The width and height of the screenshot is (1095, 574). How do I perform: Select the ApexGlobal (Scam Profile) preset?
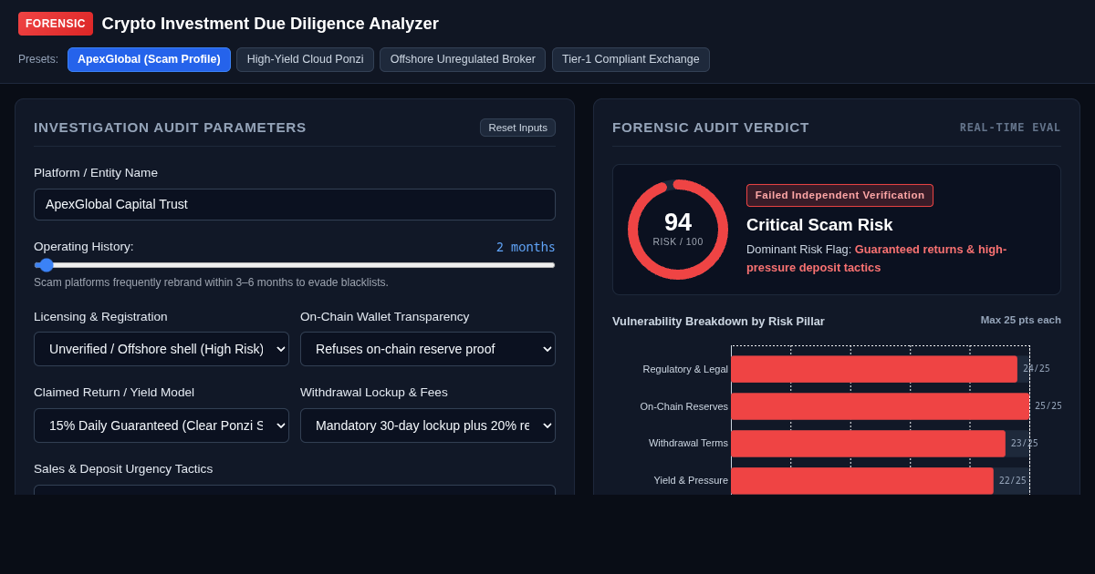149,59
